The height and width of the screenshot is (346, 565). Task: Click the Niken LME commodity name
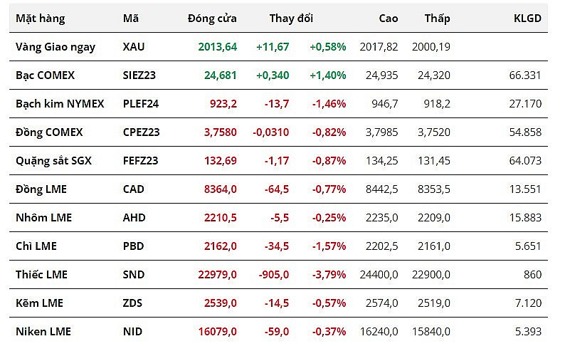pyautogui.click(x=43, y=331)
